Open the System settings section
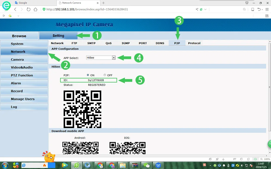The image size is (271, 169). [x=24, y=44]
